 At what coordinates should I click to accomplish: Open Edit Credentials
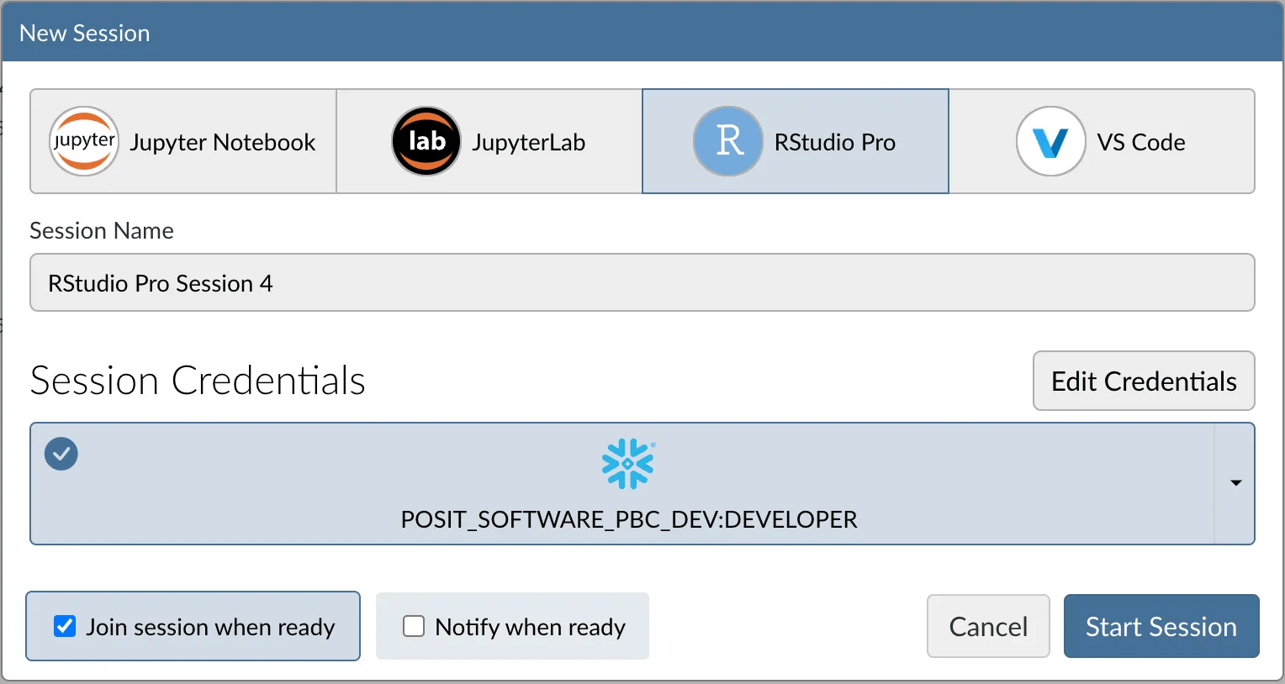pos(1143,381)
